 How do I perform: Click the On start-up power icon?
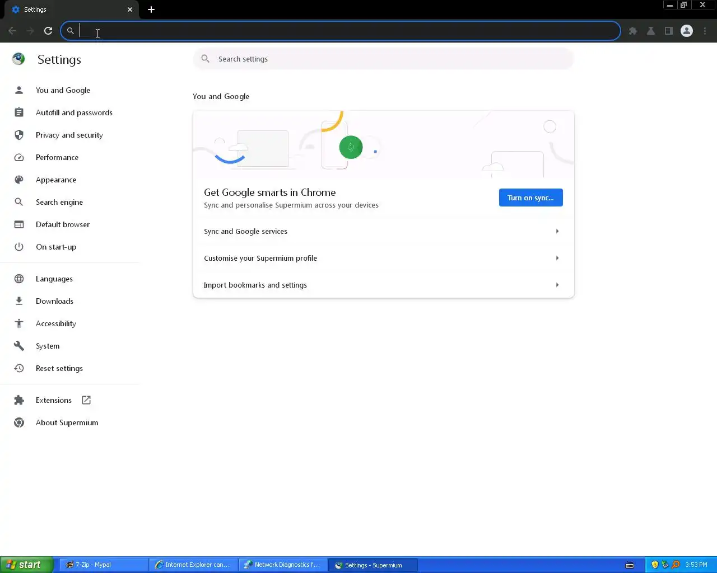point(19,247)
